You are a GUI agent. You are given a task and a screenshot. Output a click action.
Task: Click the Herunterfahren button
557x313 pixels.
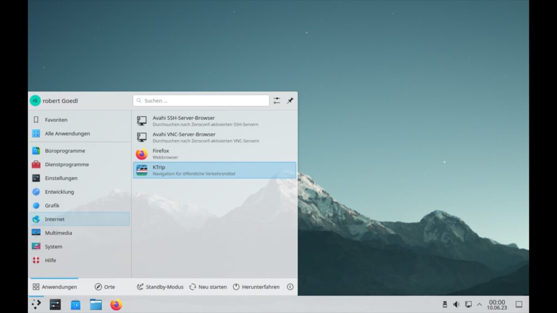coord(256,287)
